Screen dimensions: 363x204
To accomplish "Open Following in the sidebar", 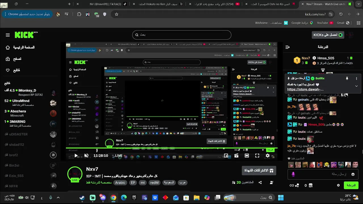I will click(x=13, y=70).
